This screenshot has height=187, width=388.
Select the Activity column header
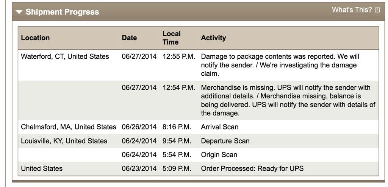pos(213,38)
